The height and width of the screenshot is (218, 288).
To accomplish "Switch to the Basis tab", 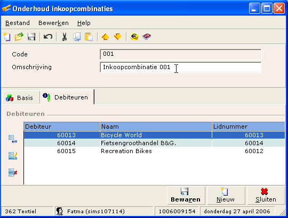I will point(21,98).
